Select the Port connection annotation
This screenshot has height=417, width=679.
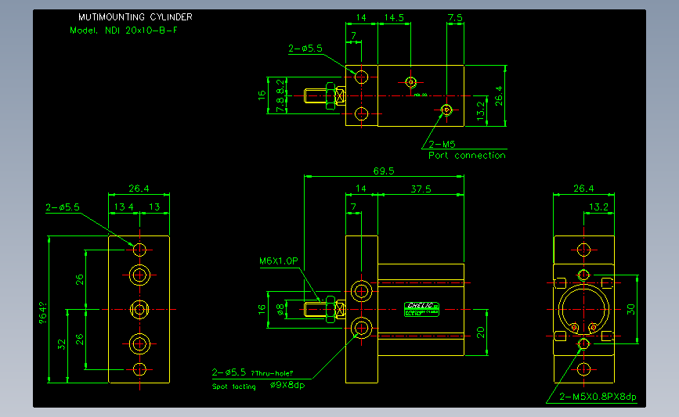pyautogui.click(x=467, y=155)
